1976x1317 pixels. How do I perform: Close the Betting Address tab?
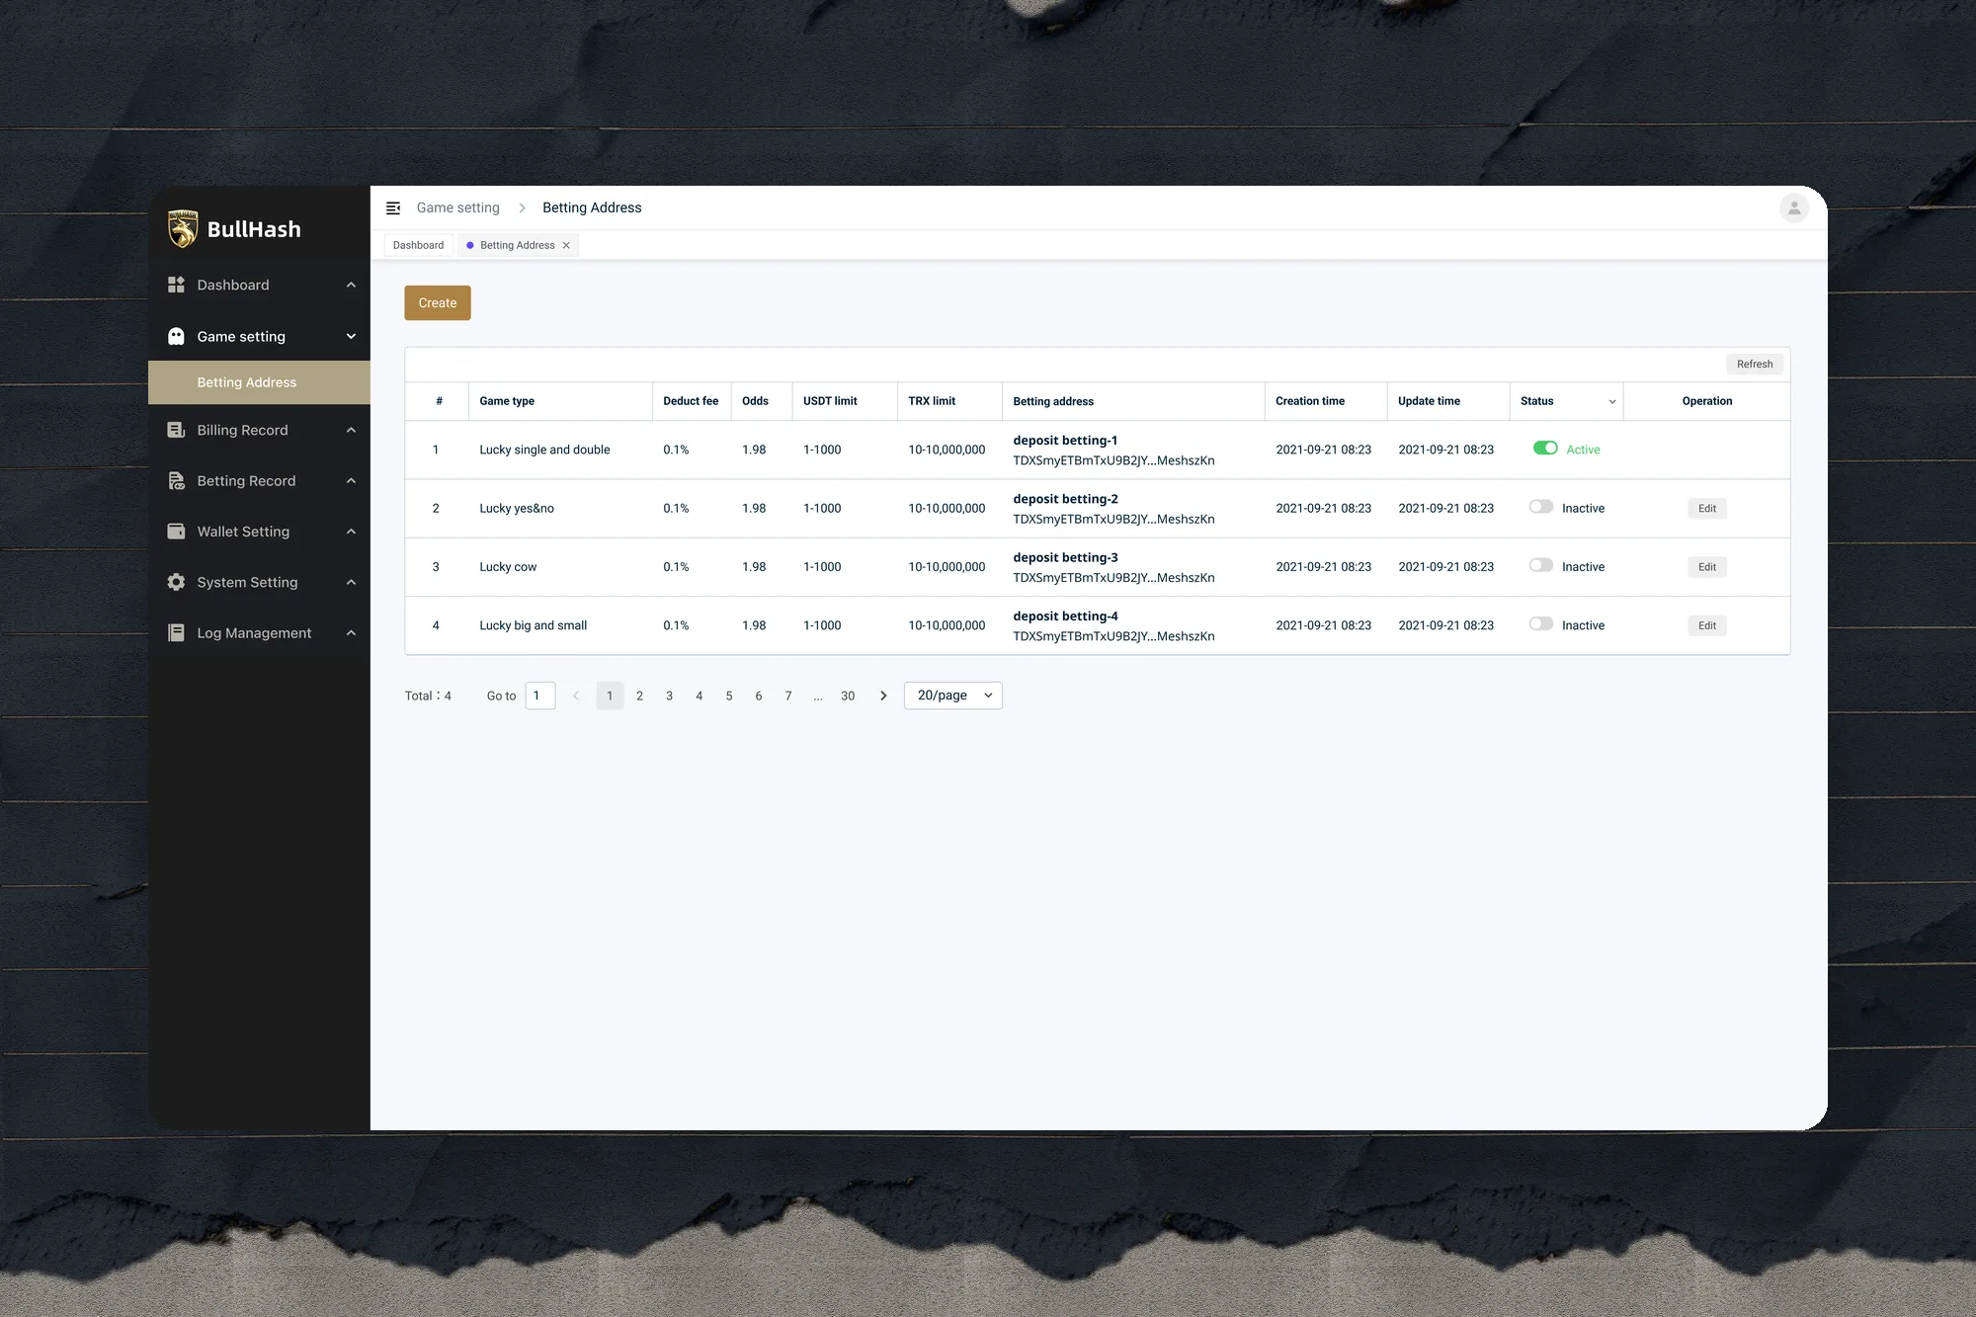coord(566,245)
